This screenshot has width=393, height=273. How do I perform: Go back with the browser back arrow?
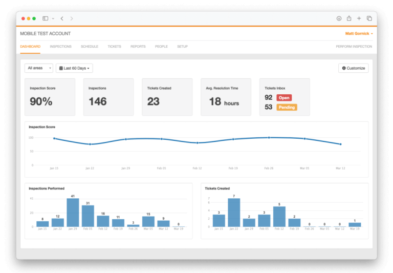pos(62,18)
